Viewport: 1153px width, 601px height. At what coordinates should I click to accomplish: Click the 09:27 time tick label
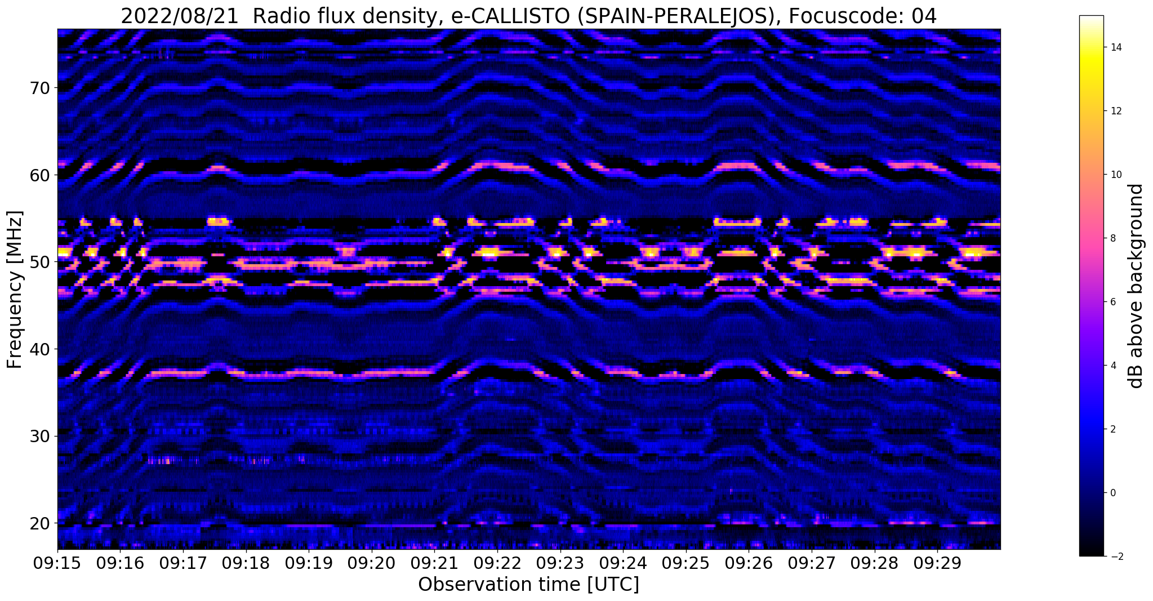(x=812, y=563)
